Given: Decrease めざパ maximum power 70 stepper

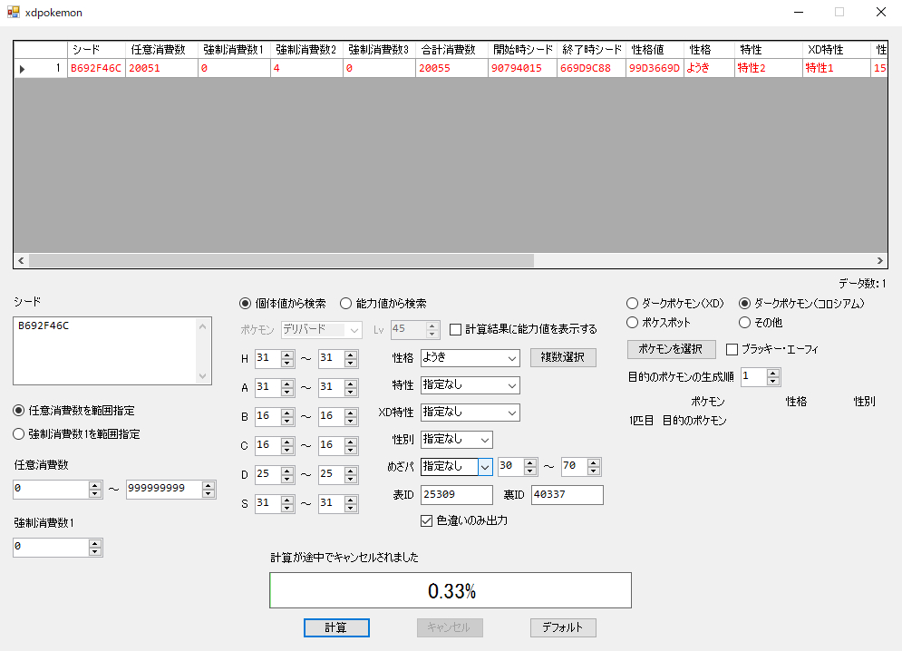Looking at the screenshot, I should (x=594, y=471).
